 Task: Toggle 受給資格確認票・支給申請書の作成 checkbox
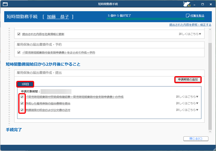point(22,97)
